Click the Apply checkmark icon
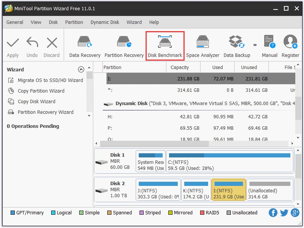Screen dimensions: 304x228 tap(13, 42)
